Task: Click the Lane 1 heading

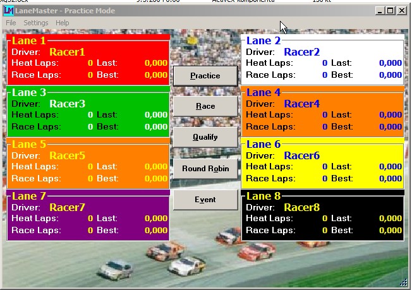Action: pos(29,40)
